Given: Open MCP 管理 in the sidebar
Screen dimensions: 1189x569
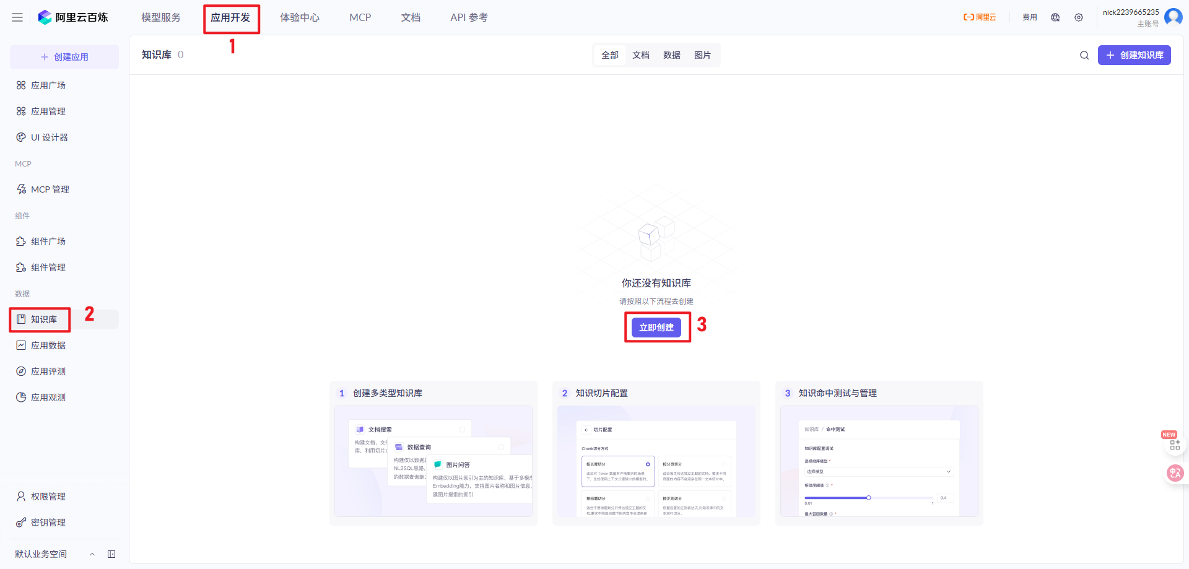Looking at the screenshot, I should click(50, 189).
